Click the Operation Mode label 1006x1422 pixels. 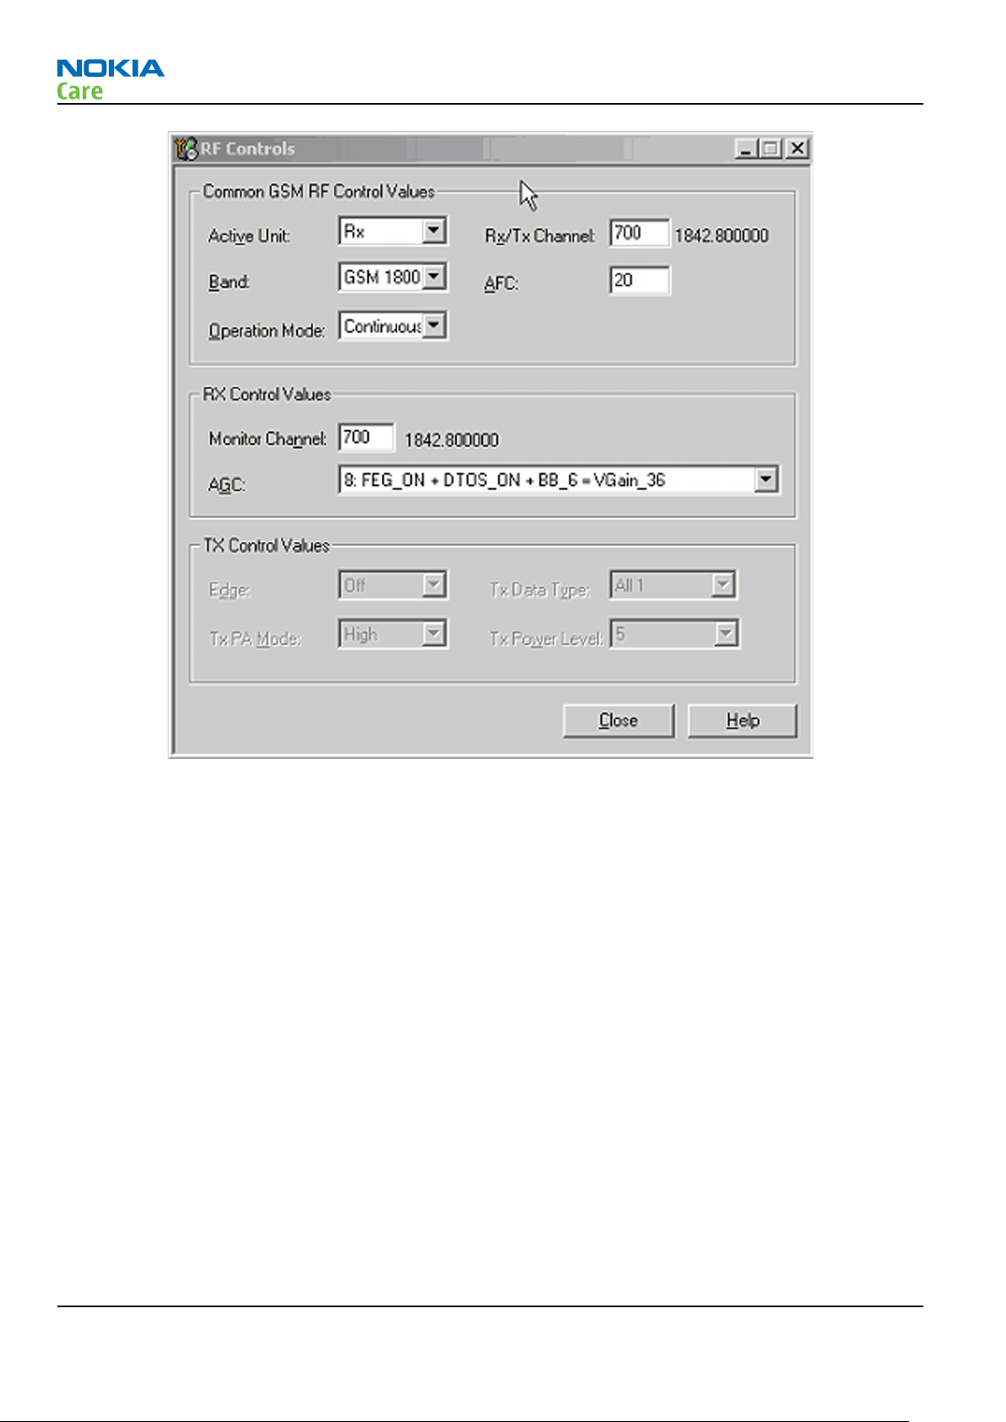(267, 331)
